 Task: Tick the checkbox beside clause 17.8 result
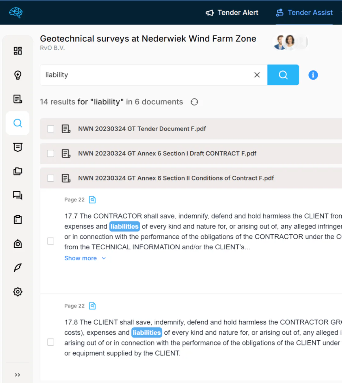[x=51, y=342]
